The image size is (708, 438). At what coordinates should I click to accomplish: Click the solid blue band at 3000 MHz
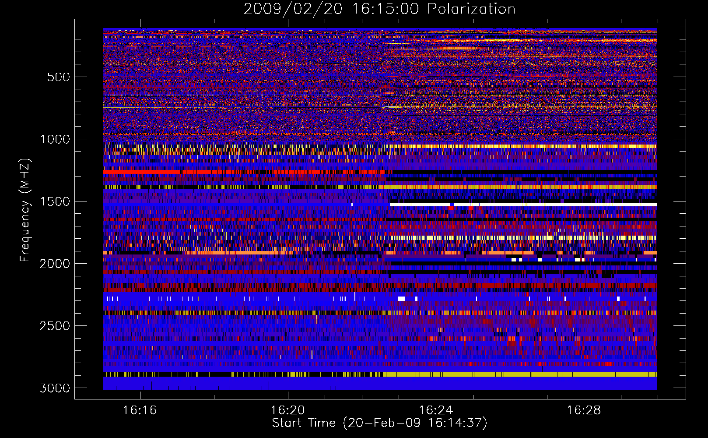pyautogui.click(x=380, y=384)
